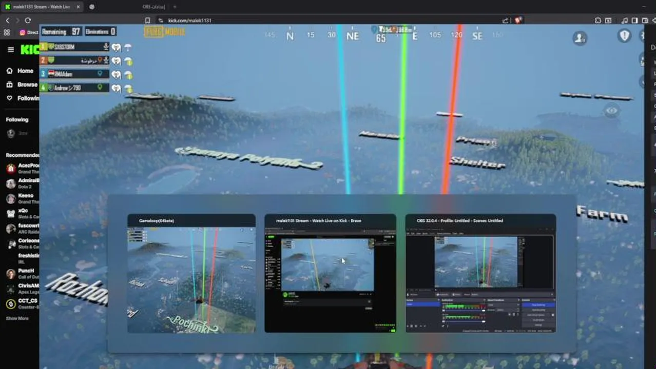Toggle the eye view icon in game HUD
This screenshot has height=369, width=656.
click(611, 110)
